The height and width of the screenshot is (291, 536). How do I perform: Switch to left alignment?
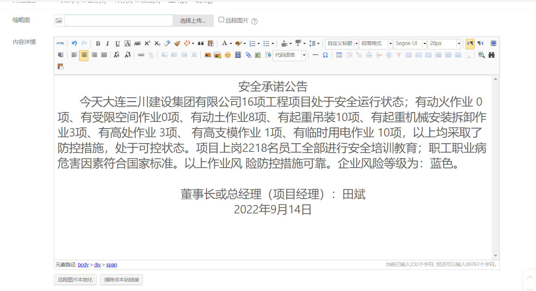tap(74, 55)
